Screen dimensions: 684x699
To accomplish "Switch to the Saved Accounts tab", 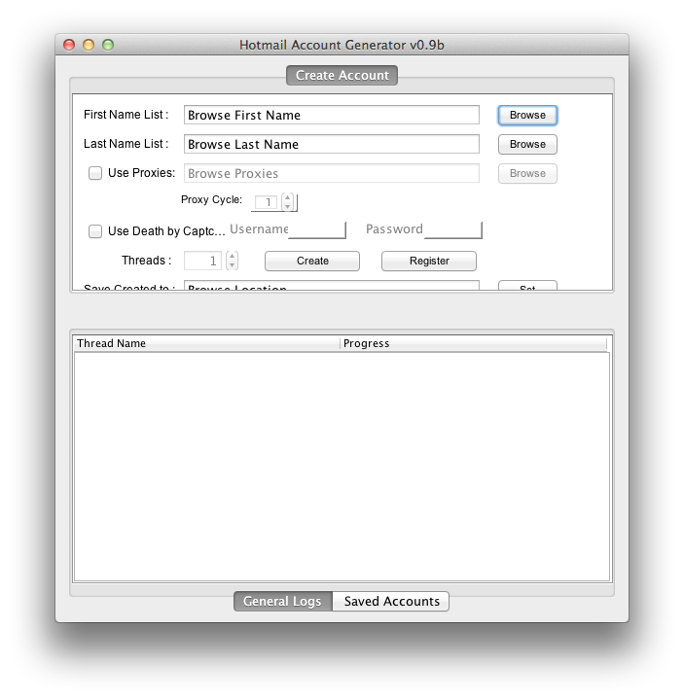I will pos(391,602).
